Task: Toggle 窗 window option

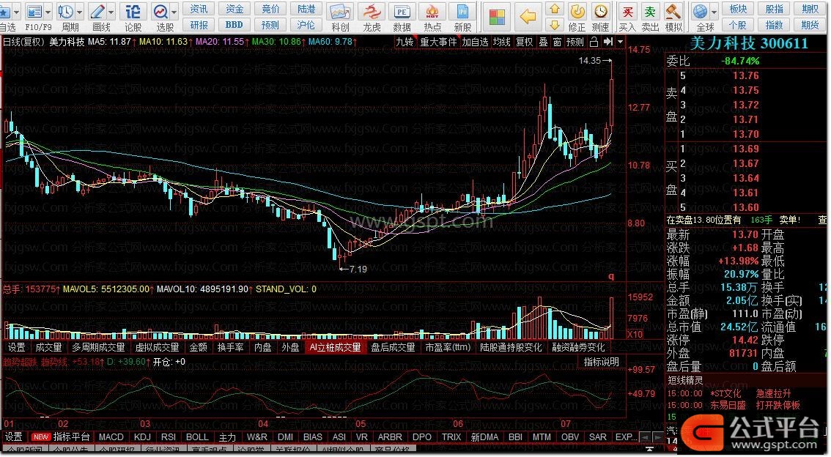Action: [558, 42]
